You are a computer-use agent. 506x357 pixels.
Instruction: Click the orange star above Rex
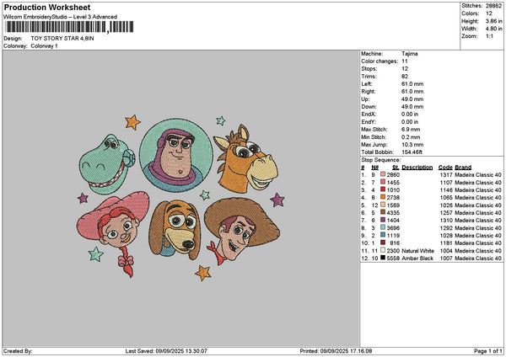coord(132,122)
